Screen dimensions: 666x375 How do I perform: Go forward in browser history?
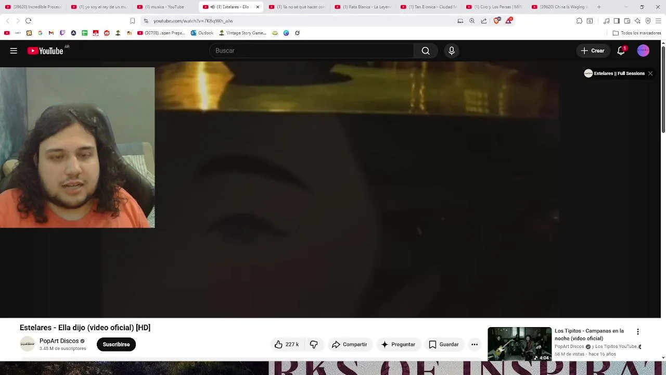pos(18,21)
